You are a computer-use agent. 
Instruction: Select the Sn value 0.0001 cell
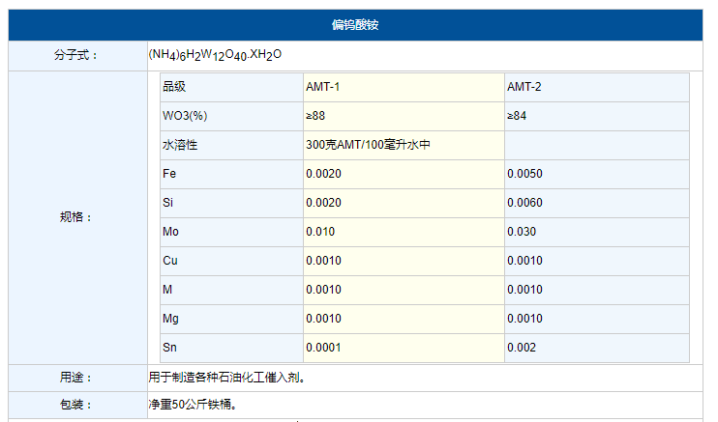click(323, 348)
